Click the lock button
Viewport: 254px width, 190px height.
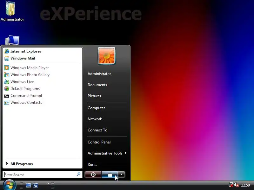pyautogui.click(x=110, y=174)
